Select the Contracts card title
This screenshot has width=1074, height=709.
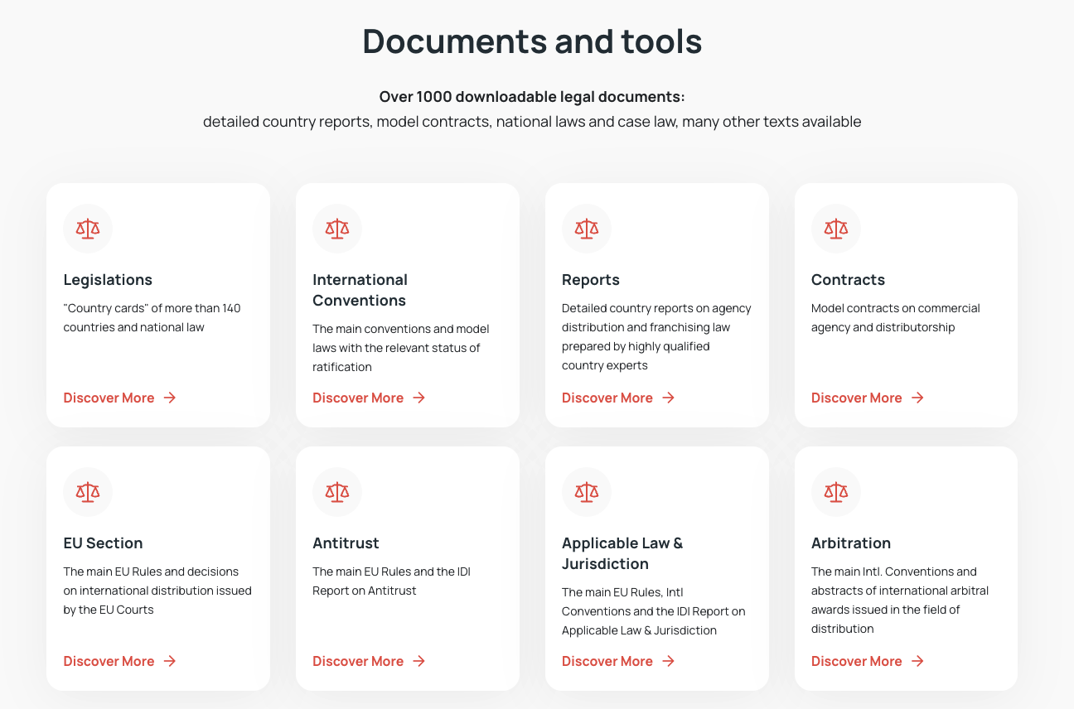(x=848, y=280)
